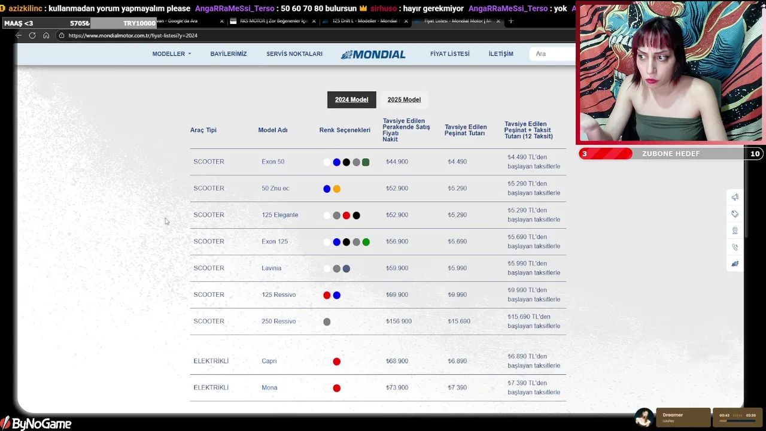Pick the gray color for 125 Elegante
The height and width of the screenshot is (431, 766).
[336, 215]
